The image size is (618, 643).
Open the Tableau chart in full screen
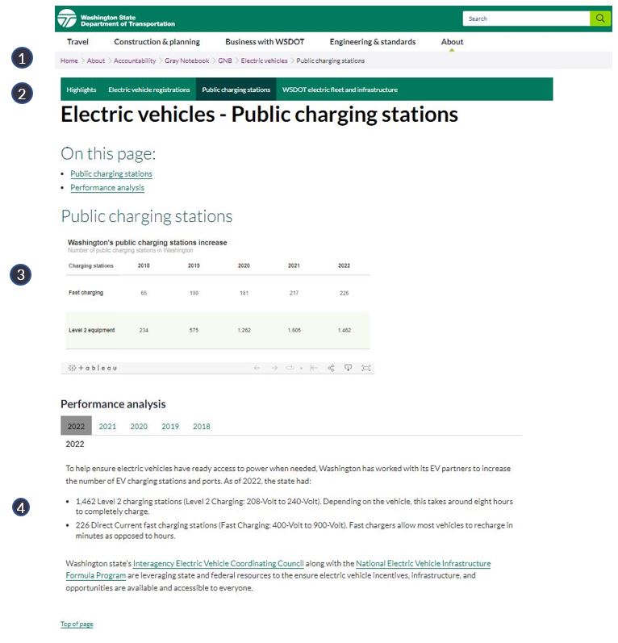[x=366, y=368]
